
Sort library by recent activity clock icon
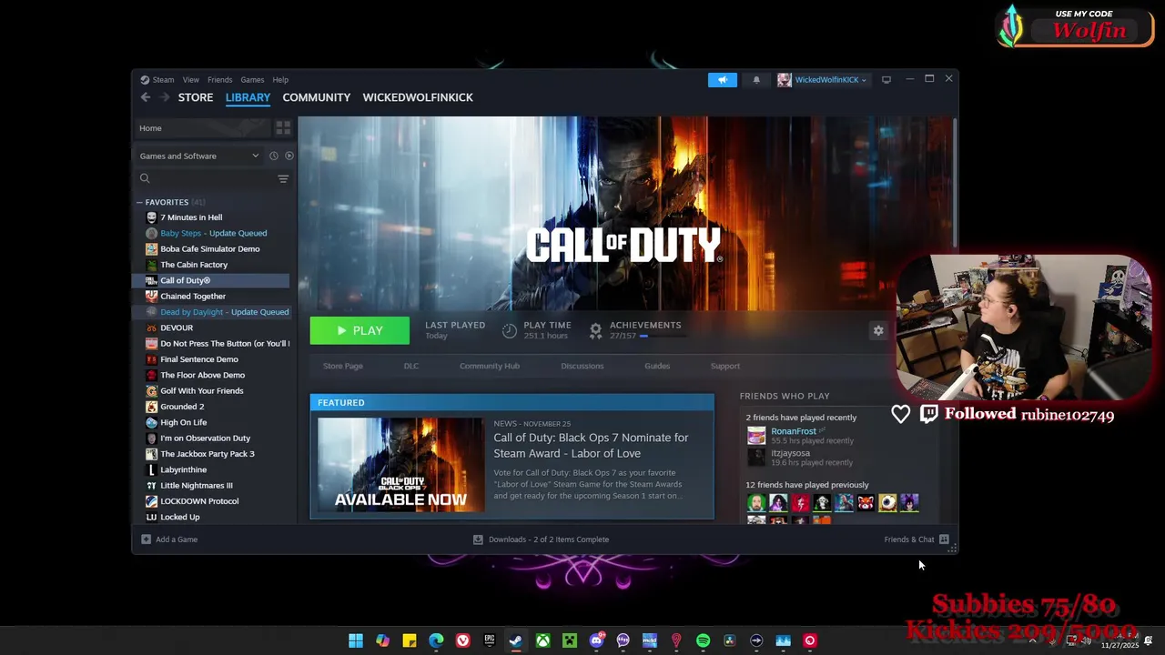tap(274, 156)
